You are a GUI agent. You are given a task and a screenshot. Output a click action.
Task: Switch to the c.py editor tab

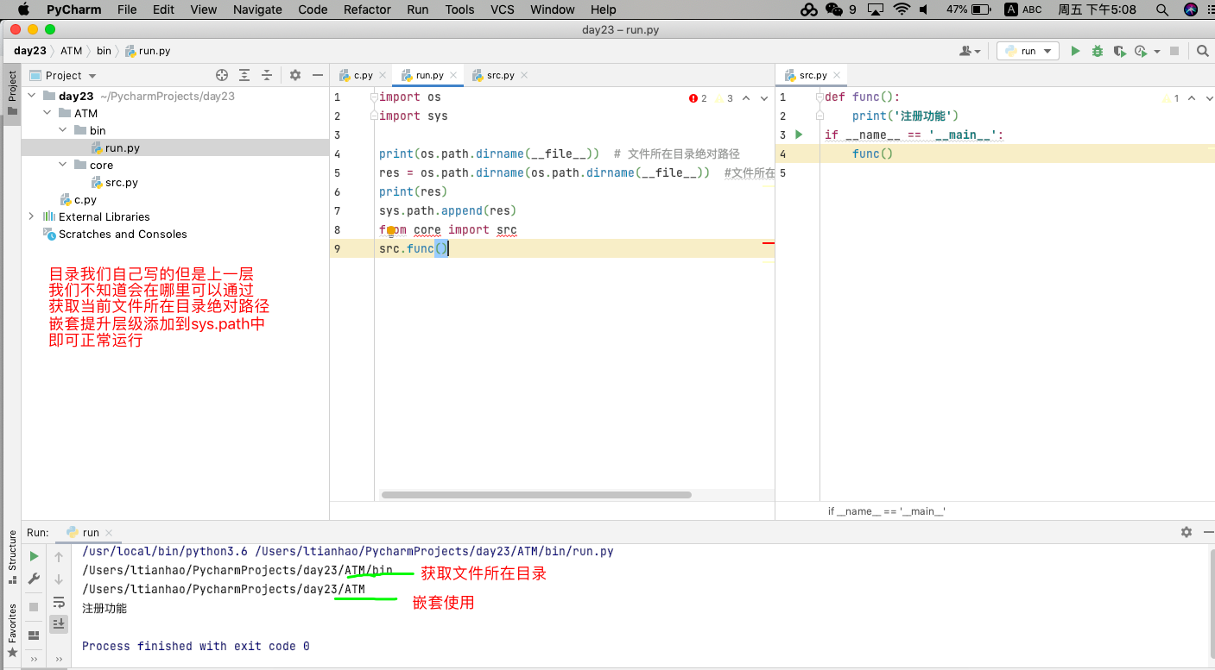pyautogui.click(x=363, y=75)
